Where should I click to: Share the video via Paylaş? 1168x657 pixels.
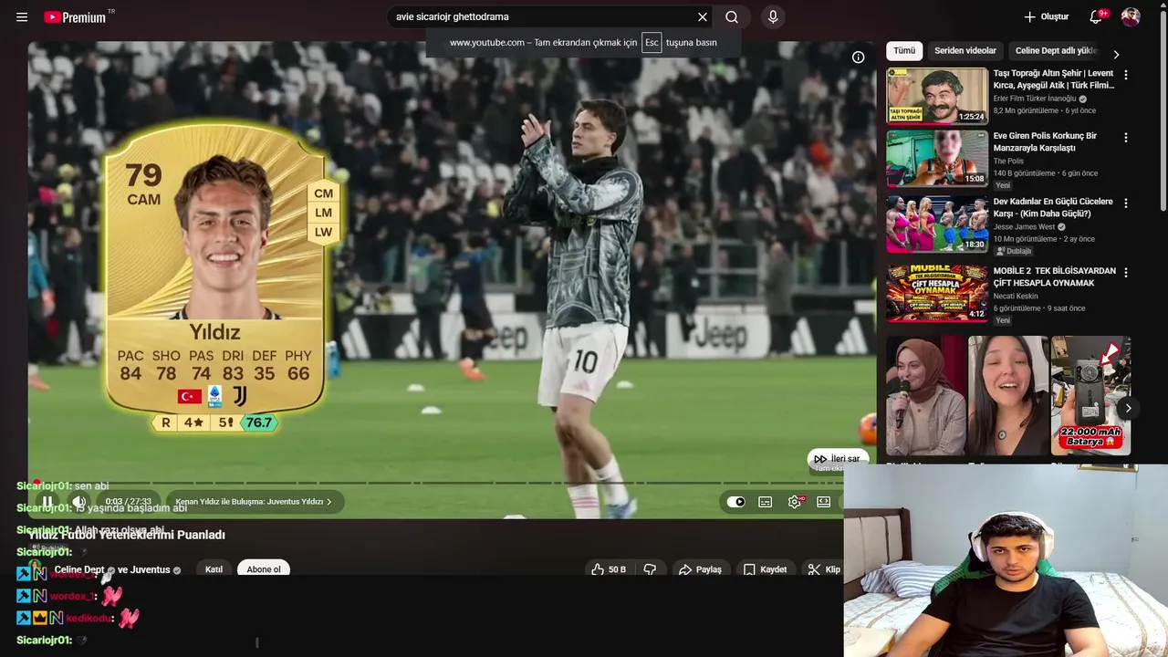tap(700, 569)
